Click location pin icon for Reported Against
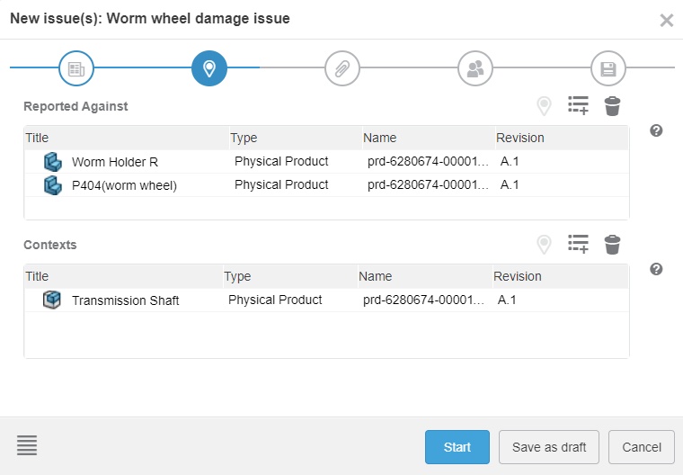The width and height of the screenshot is (683, 475). [x=544, y=106]
